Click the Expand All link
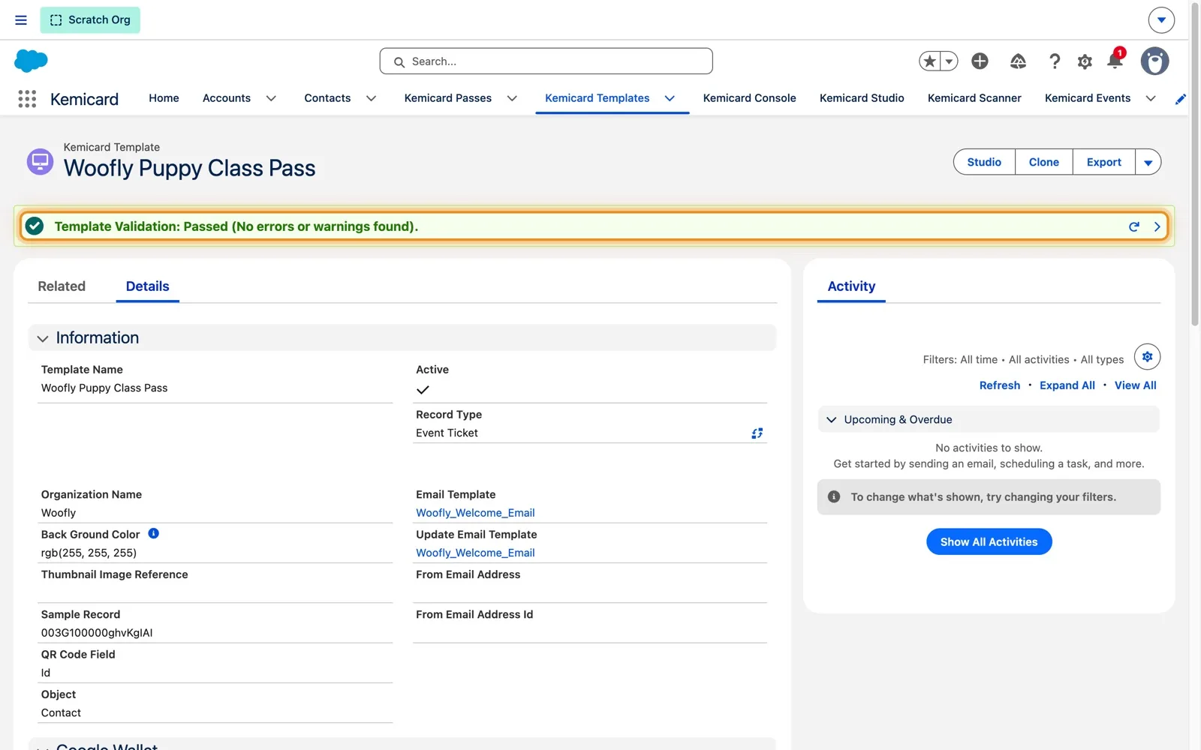The image size is (1201, 750). pos(1067,385)
